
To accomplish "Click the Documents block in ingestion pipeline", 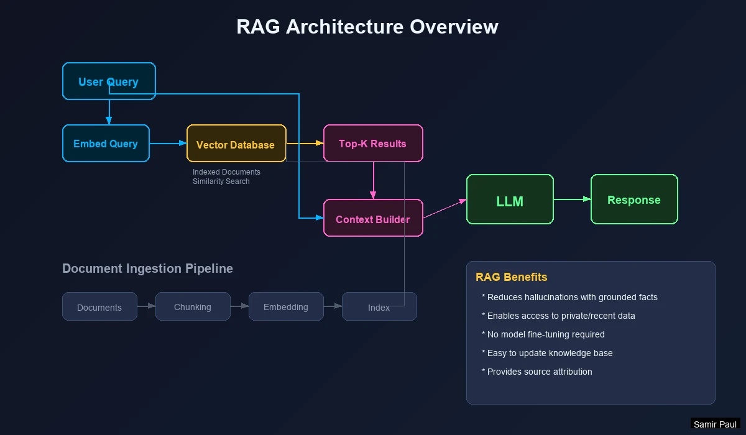I will pos(99,306).
